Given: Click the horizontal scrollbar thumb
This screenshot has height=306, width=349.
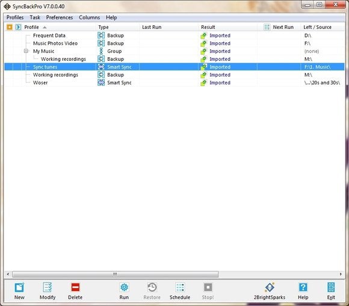Looking at the screenshot, I should click(116, 274).
